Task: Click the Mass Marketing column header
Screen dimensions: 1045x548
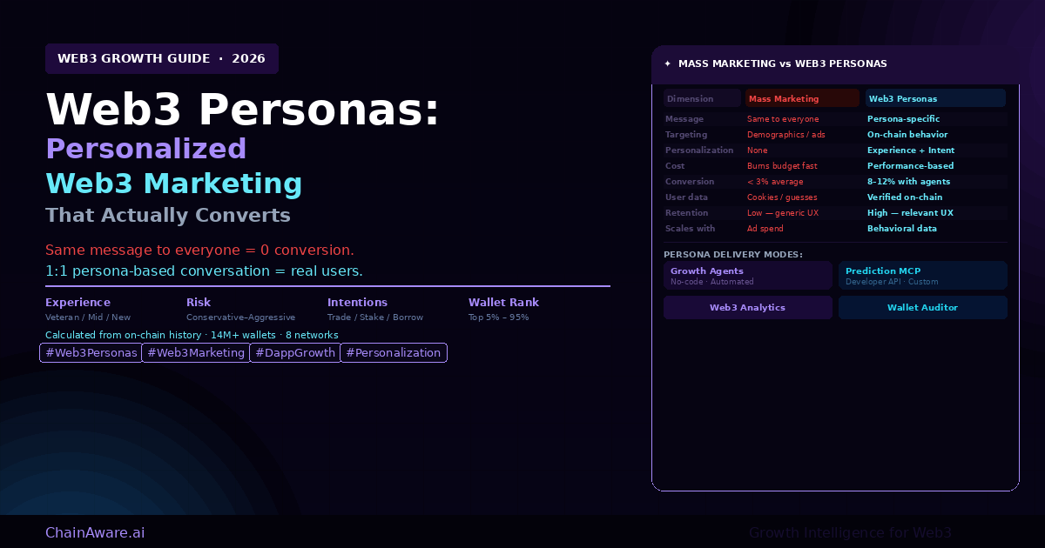Action: (x=802, y=98)
